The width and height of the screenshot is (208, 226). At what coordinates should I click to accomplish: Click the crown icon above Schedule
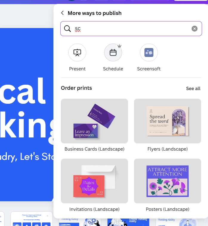click(119, 46)
